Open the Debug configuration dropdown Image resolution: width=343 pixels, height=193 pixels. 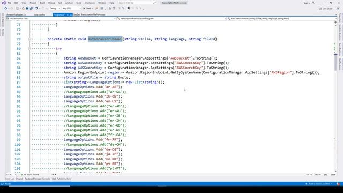[x=55, y=9]
